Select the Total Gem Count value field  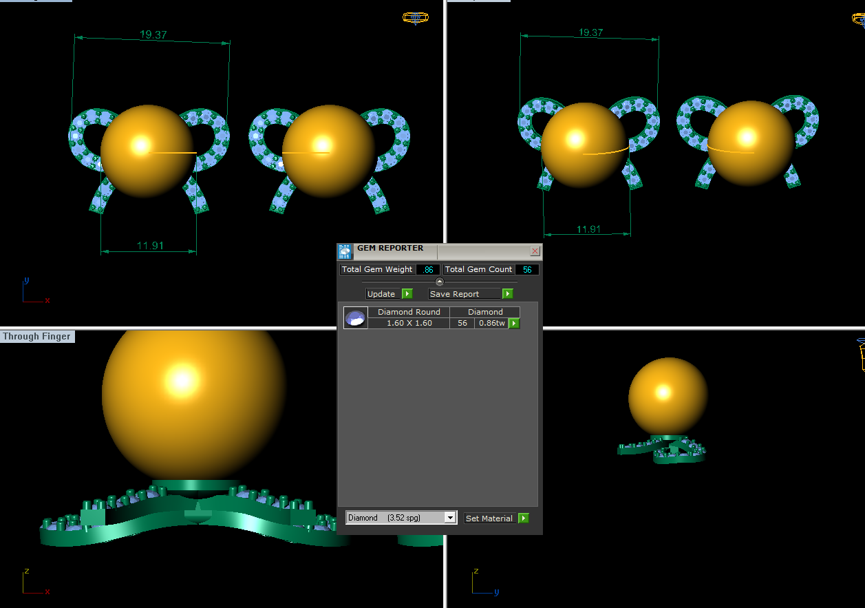point(527,269)
